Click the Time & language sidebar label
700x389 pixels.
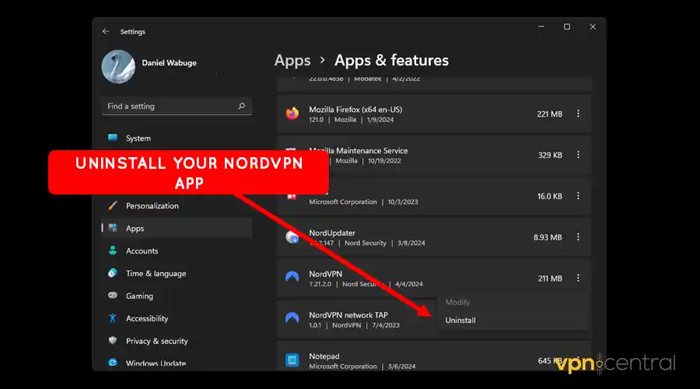[156, 273]
